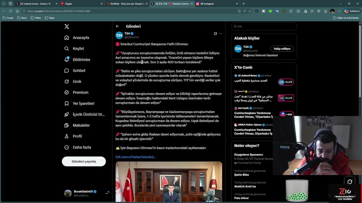
Task: Click BurakSakinOl profile avatar
Action: pyautogui.click(x=68, y=193)
